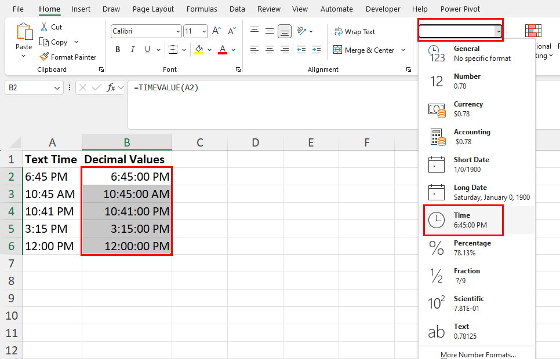Increase font size with the larger A icon
The image size is (560, 359).
click(216, 31)
